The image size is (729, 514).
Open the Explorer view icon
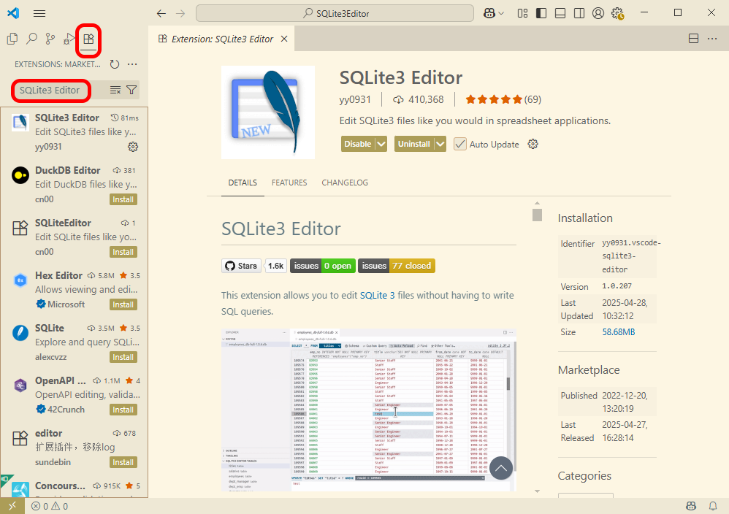(x=12, y=39)
